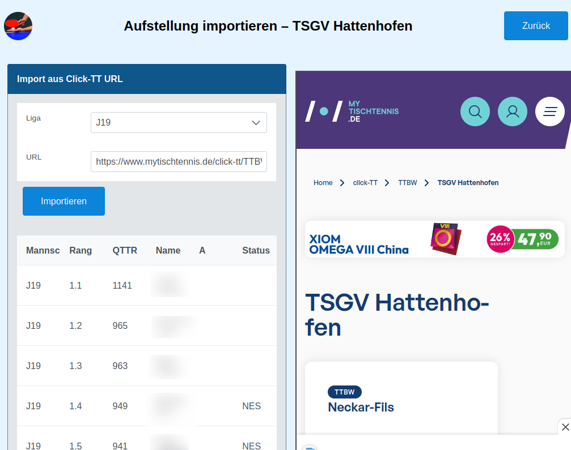Screen dimensions: 571x450
Task: Open the TTBW breadcrumb link
Action: coord(408,182)
